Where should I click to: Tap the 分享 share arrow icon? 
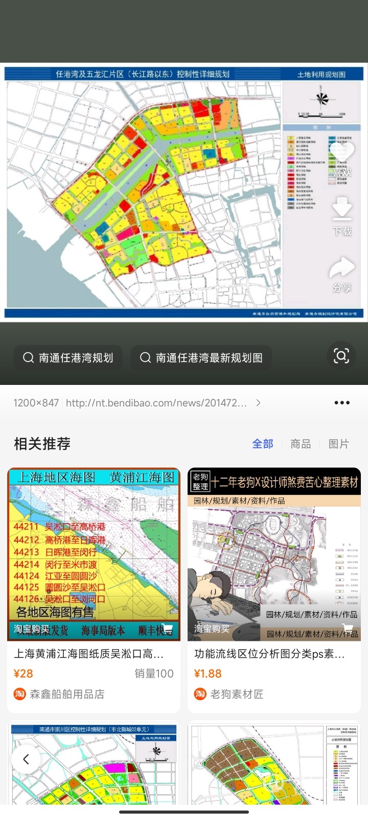click(341, 268)
